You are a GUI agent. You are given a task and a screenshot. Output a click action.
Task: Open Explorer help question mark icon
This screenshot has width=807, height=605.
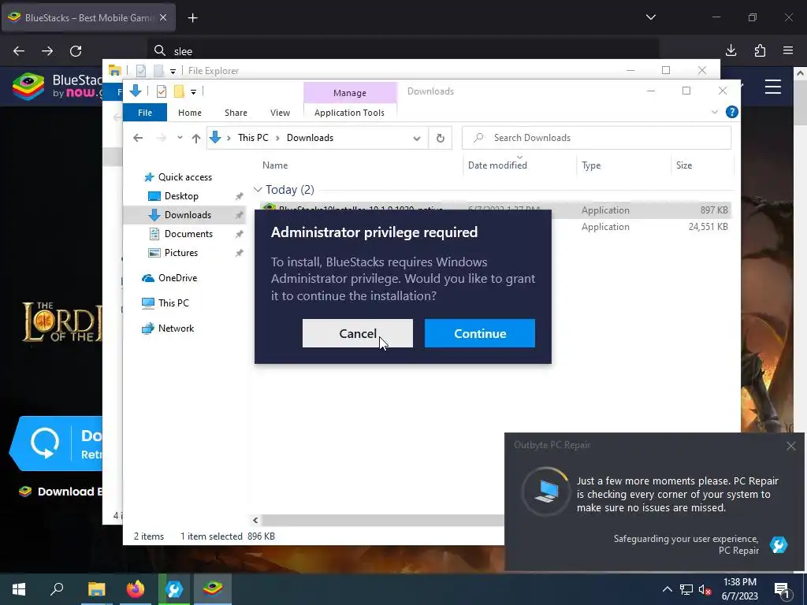731,112
